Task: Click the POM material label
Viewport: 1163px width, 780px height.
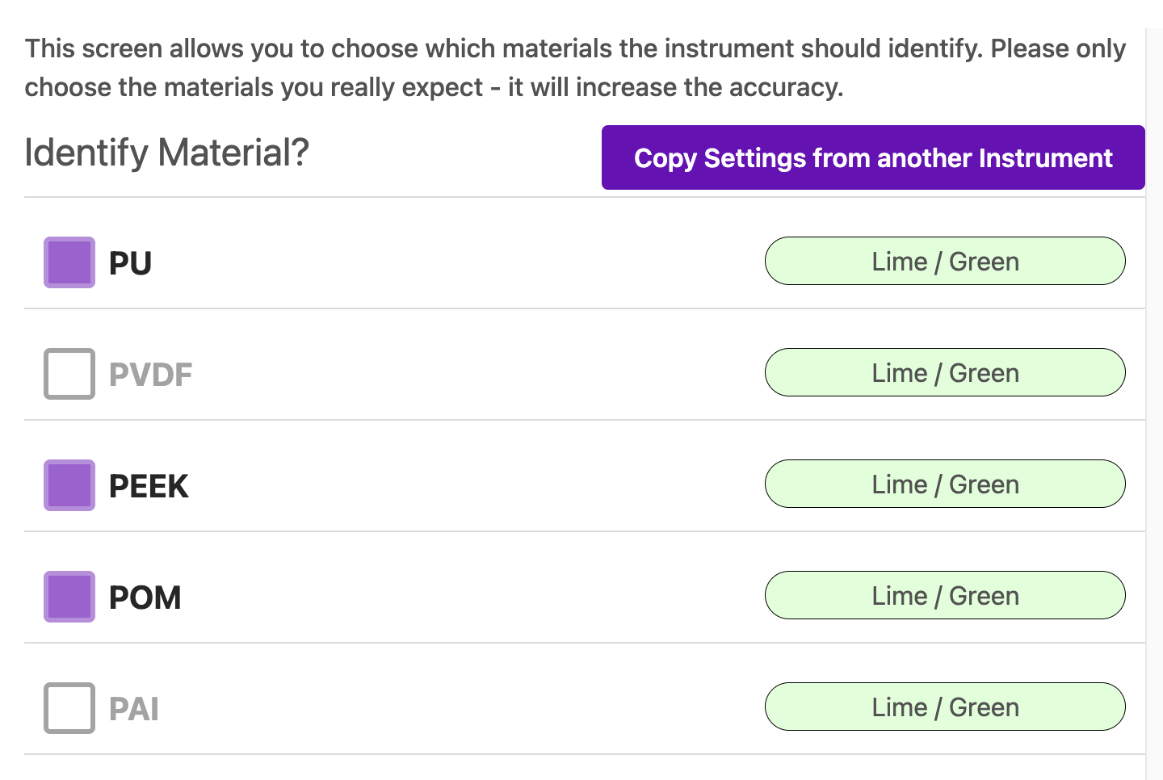Action: tap(145, 598)
